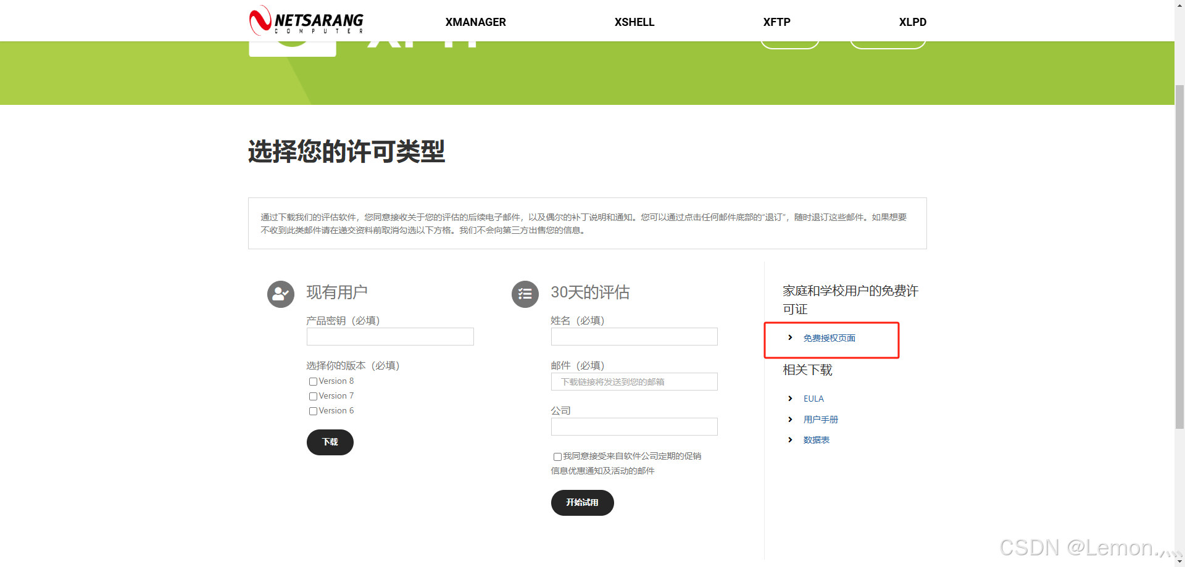Image resolution: width=1185 pixels, height=567 pixels.
Task: Click the 选择您的许可类型 heading
Action: point(347,152)
